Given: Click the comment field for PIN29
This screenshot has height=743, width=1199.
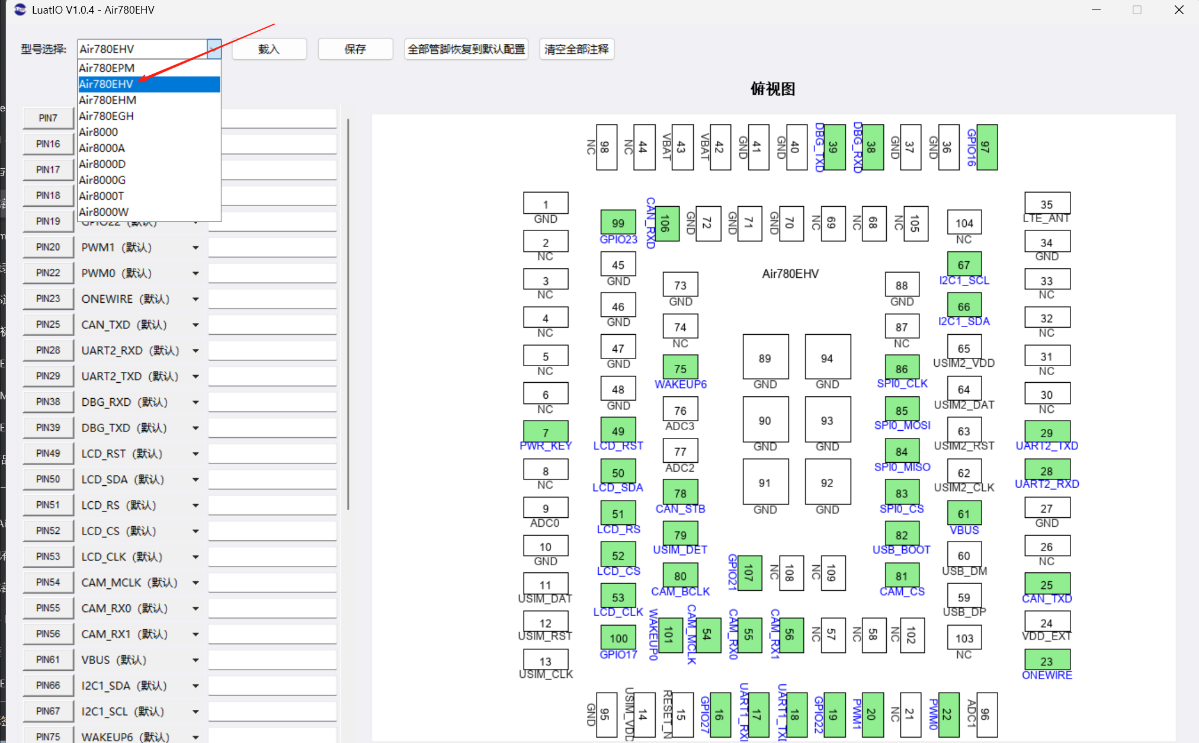Looking at the screenshot, I should tap(272, 376).
